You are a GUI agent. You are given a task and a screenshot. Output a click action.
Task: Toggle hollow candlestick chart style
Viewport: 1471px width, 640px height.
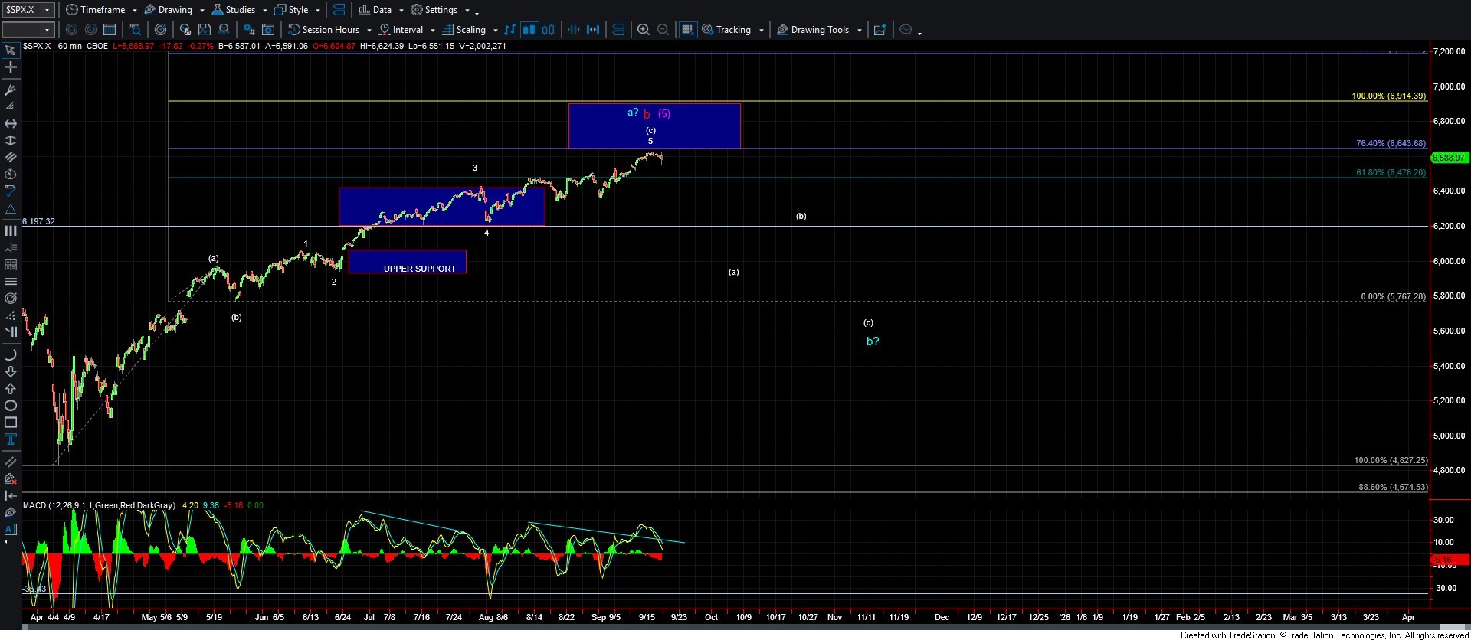pos(548,30)
